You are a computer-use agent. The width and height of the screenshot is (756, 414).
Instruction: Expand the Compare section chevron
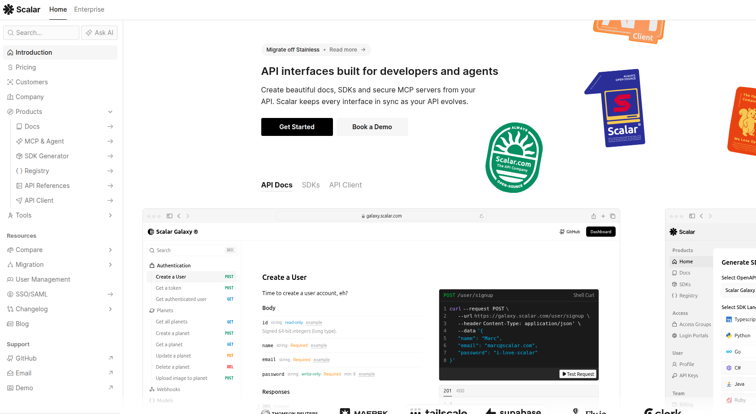pos(110,250)
